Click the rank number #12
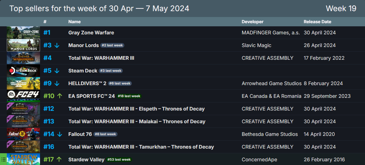365x165 pixels. tap(49, 109)
